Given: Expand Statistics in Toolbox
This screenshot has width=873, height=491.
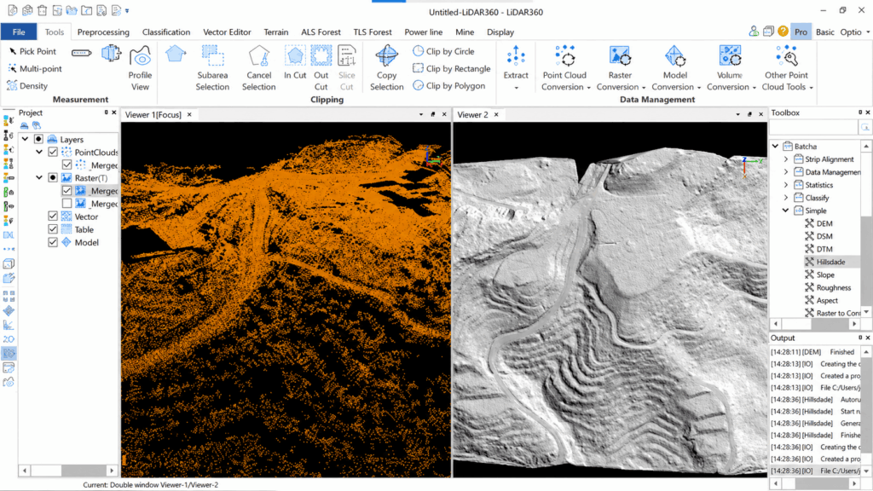Looking at the screenshot, I should [x=786, y=185].
